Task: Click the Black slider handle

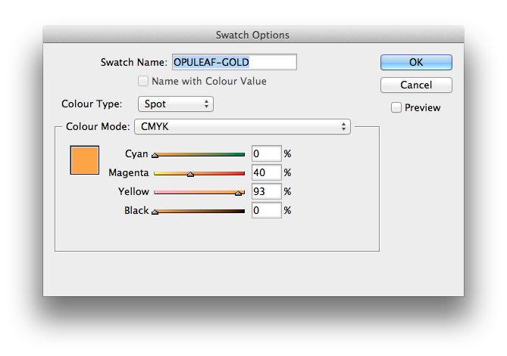Action: 155,212
